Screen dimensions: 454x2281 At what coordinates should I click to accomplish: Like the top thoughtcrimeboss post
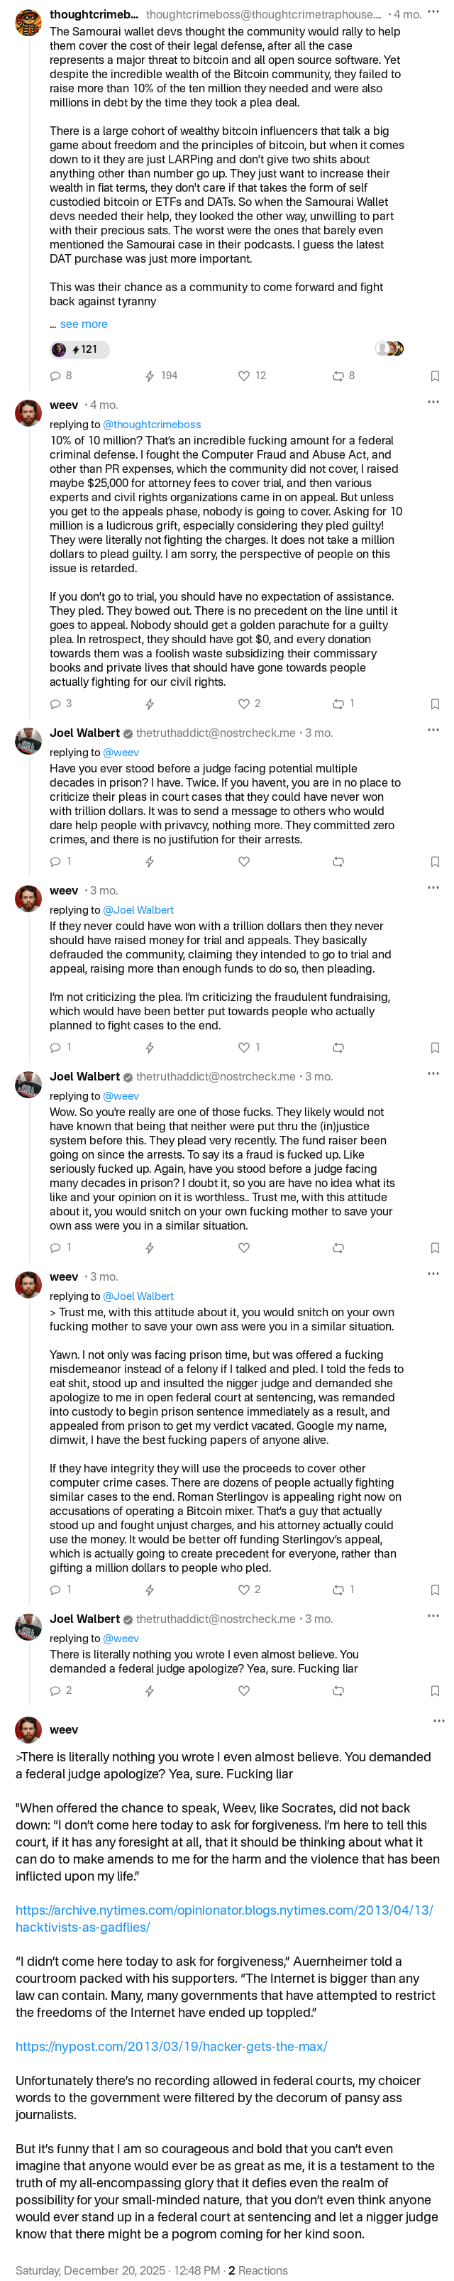pos(244,376)
